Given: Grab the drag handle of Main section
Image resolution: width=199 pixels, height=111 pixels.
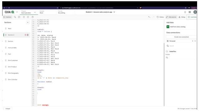Looking at the screenshot, I should click(x=6, y=29).
